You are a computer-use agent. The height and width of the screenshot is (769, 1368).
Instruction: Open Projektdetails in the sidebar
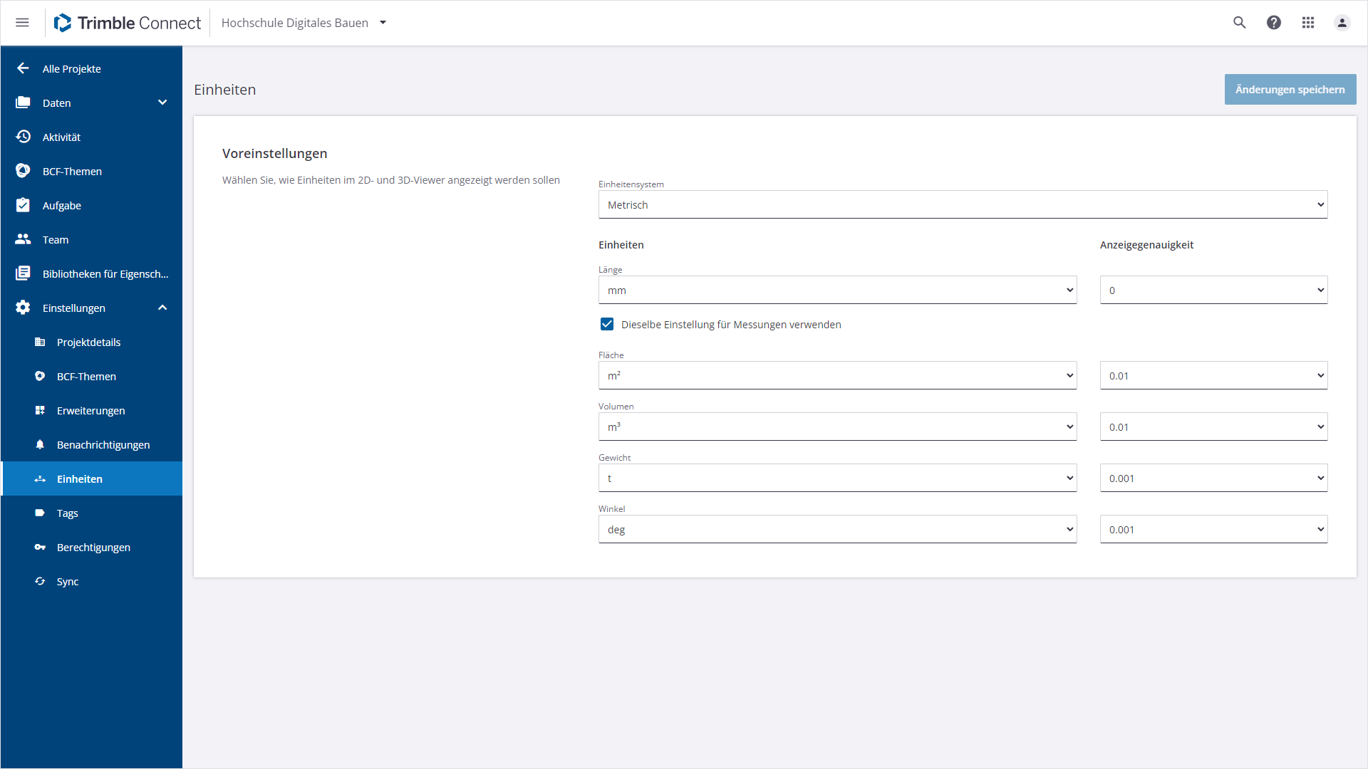click(x=88, y=342)
